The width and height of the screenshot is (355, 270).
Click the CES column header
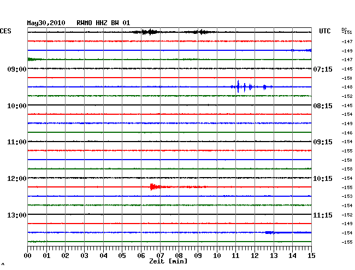click(5, 31)
